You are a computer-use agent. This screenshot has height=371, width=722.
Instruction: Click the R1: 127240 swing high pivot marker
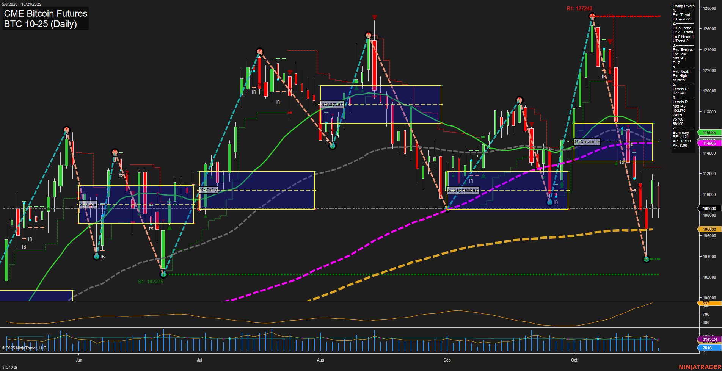(592, 16)
